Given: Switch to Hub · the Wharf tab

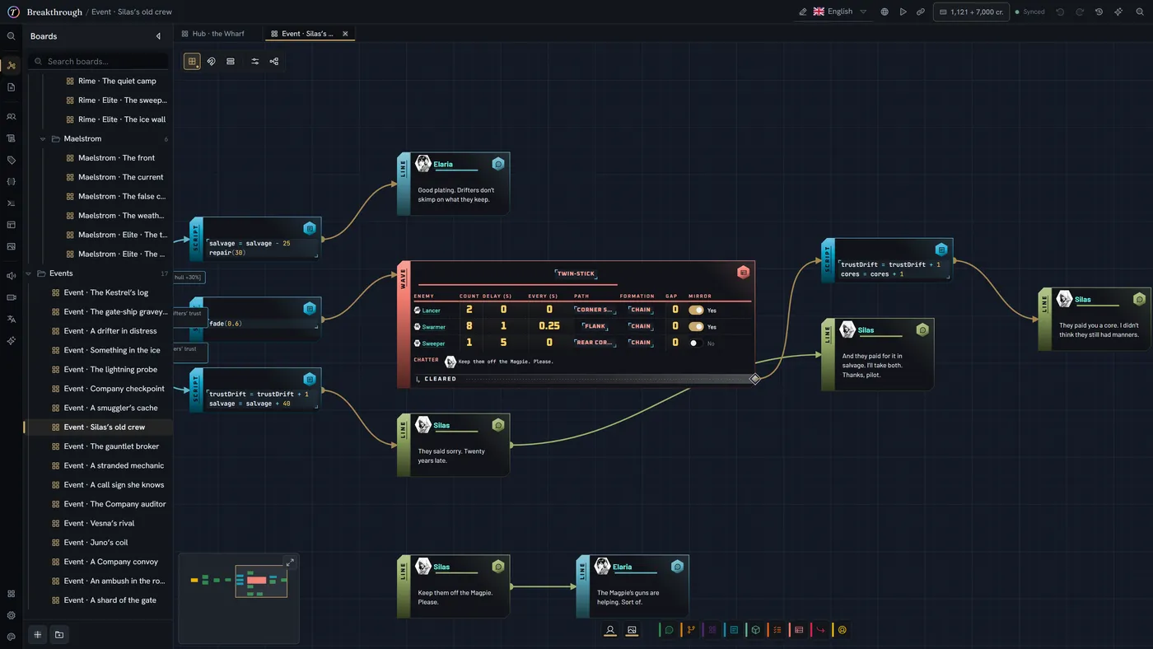Looking at the screenshot, I should 218,34.
